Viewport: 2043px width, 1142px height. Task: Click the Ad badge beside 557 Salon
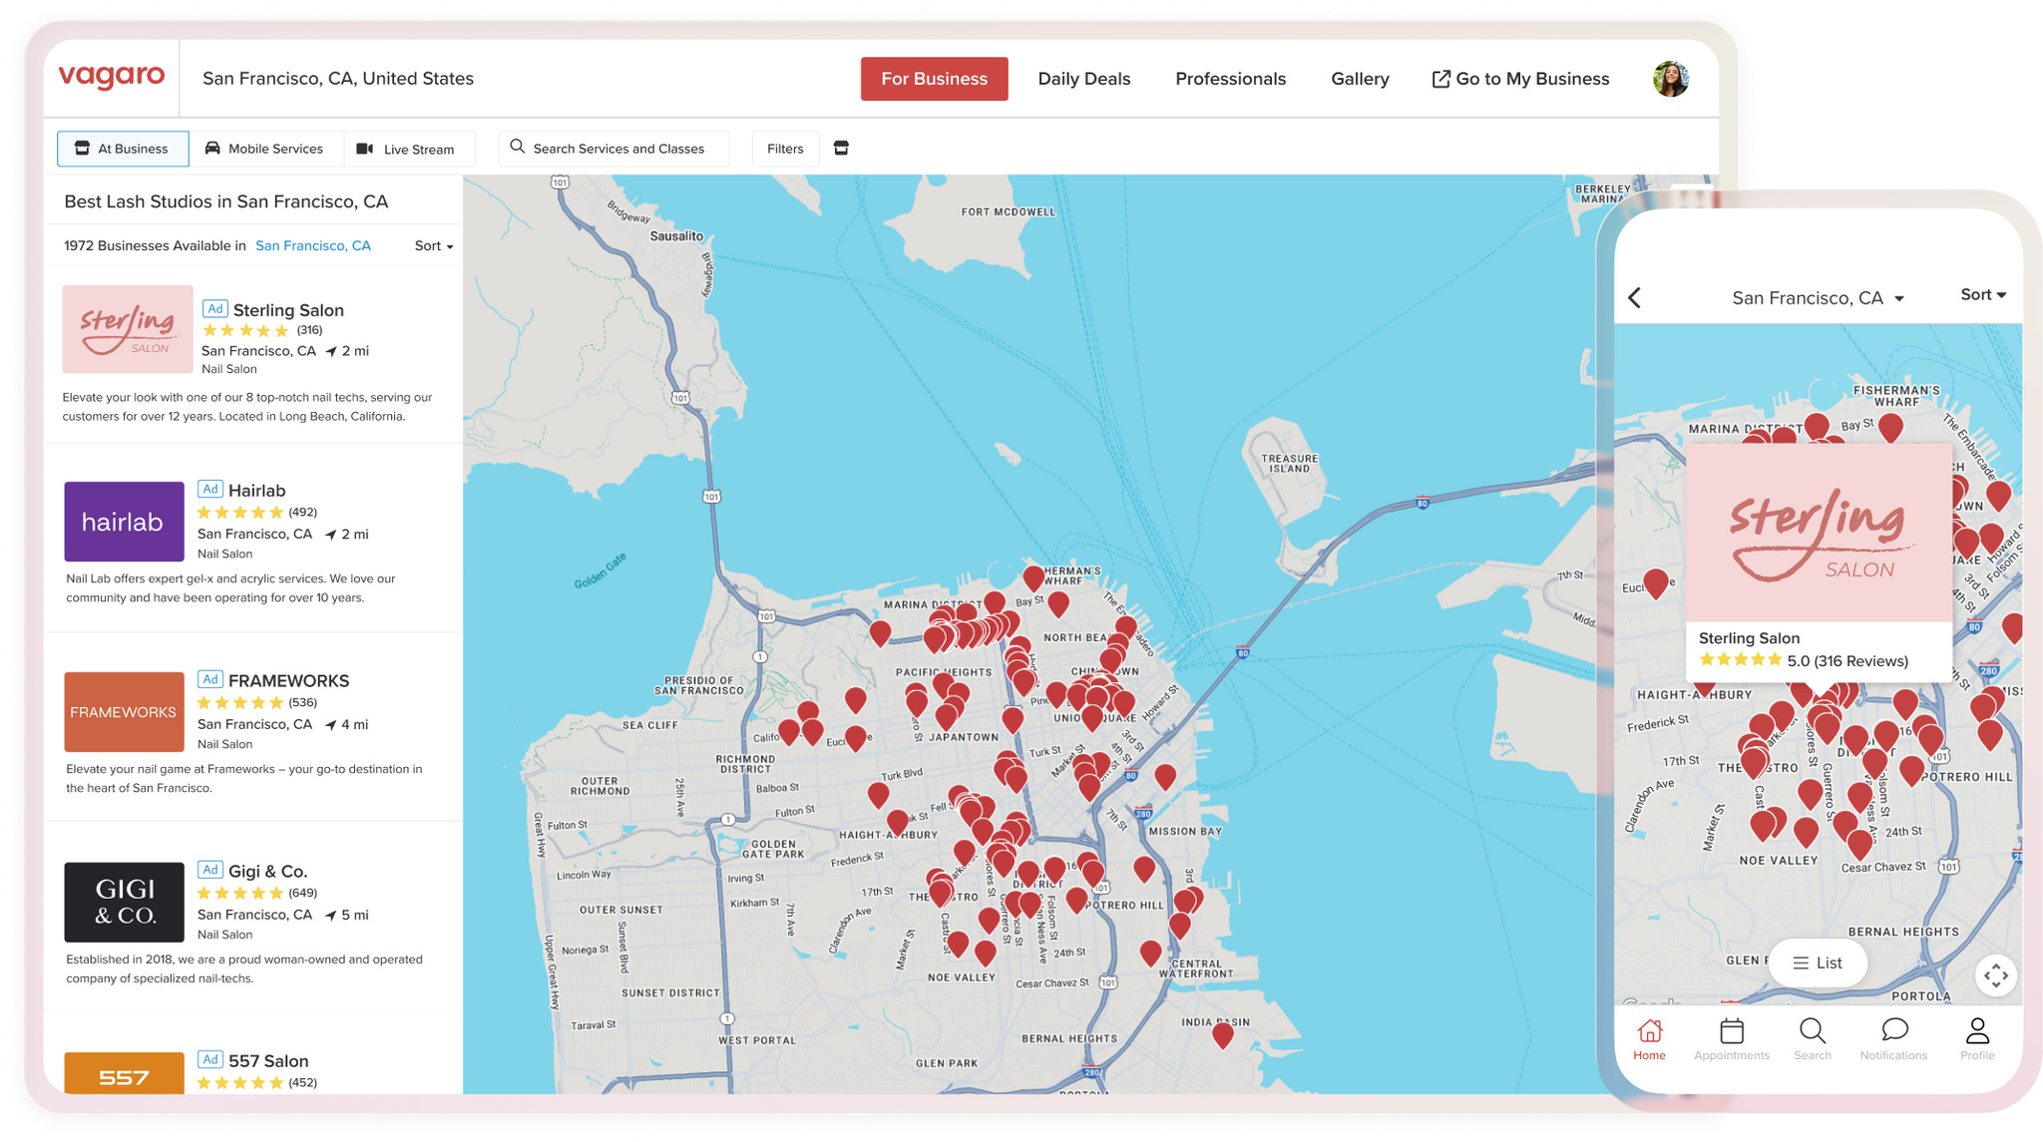point(209,1059)
